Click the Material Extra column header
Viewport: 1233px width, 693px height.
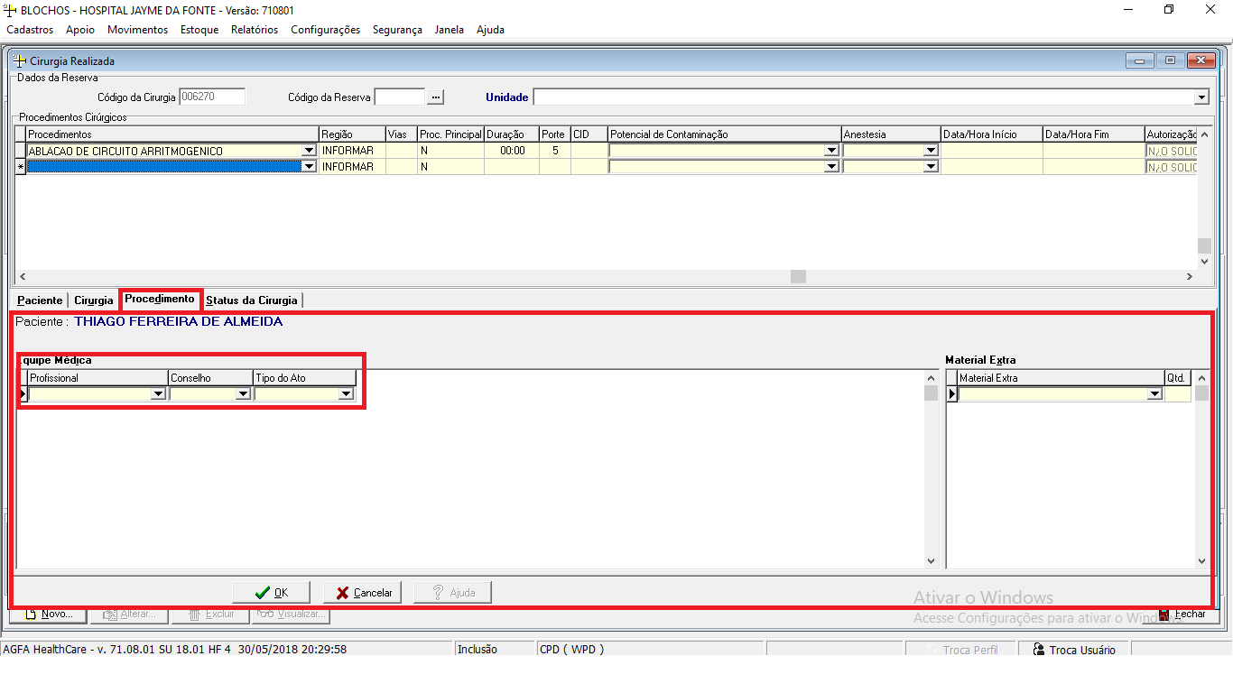1061,378
